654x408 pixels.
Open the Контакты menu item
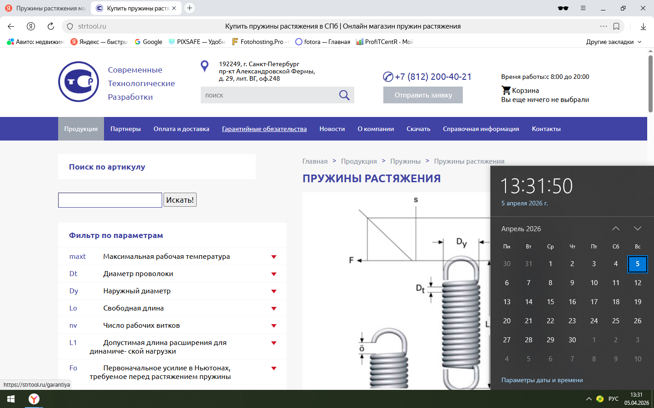pyautogui.click(x=546, y=129)
